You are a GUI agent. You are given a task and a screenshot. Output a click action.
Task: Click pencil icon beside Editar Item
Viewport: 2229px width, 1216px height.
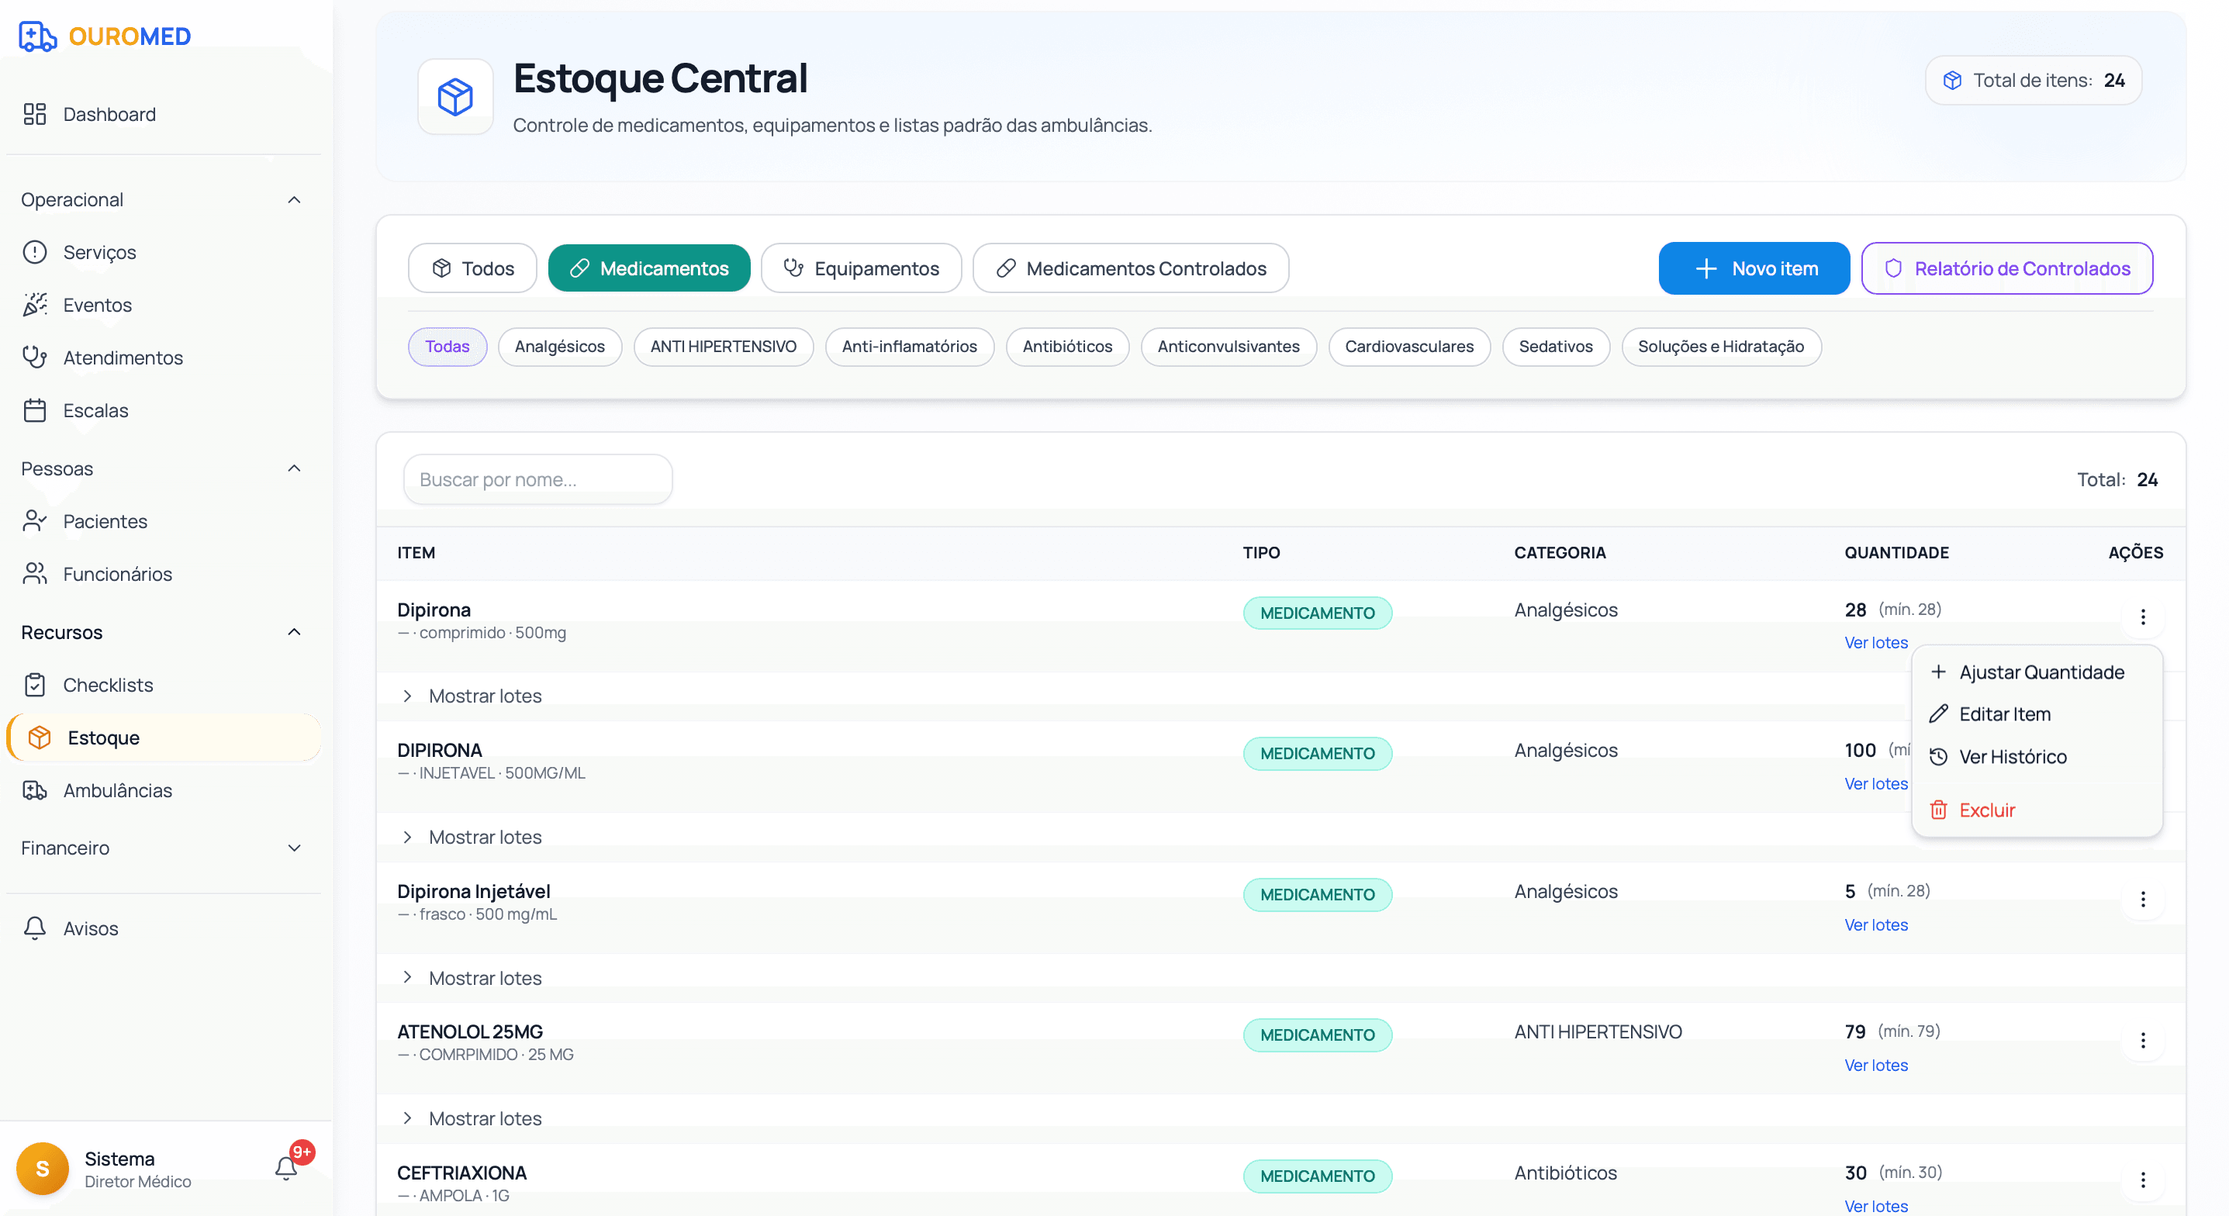[x=1938, y=714]
